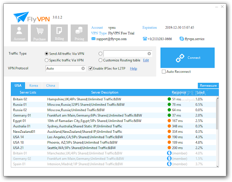Select the USA 21 Seattle server
The width and height of the screenshot is (232, 182).
tap(113, 148)
